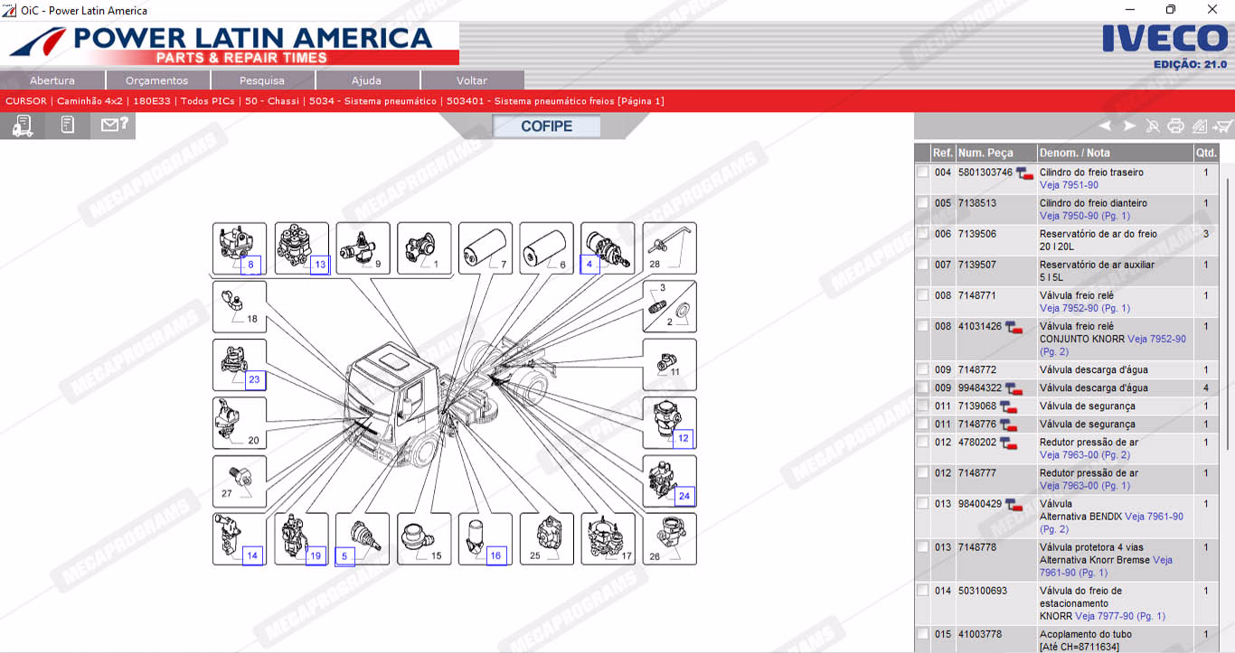Click '5034 - Sistema pneumático' in breadcrumb

coord(372,101)
